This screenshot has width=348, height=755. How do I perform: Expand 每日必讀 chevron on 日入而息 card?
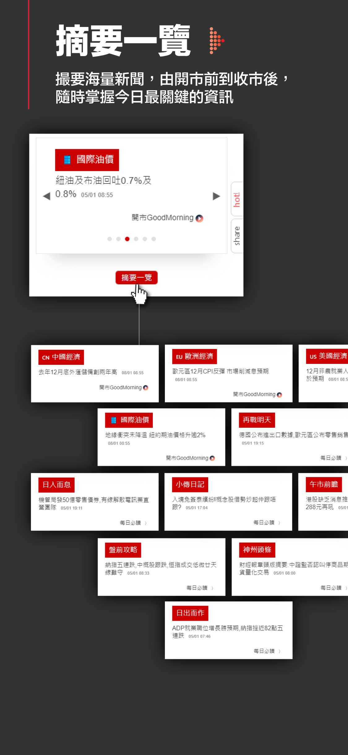click(146, 523)
